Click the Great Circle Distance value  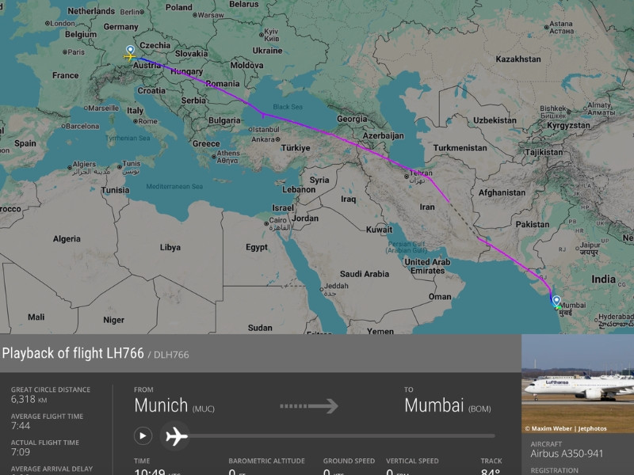tap(28, 401)
